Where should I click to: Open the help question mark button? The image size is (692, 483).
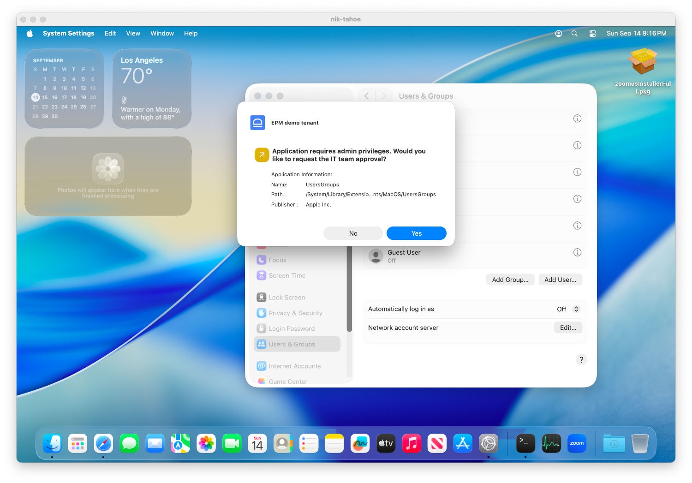coord(581,360)
